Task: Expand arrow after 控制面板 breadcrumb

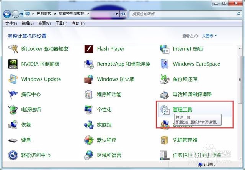Action: click(55, 14)
